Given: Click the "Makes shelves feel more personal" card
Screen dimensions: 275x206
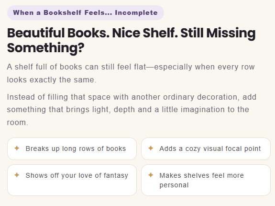Looking at the screenshot, I should (206, 180).
